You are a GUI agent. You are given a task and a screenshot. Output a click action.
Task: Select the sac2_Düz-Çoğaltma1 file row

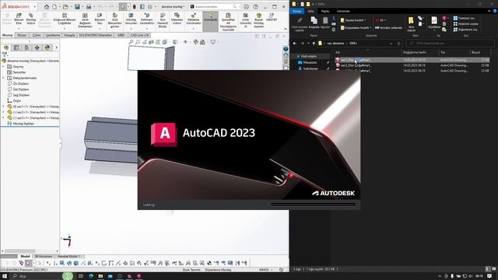click(x=412, y=65)
